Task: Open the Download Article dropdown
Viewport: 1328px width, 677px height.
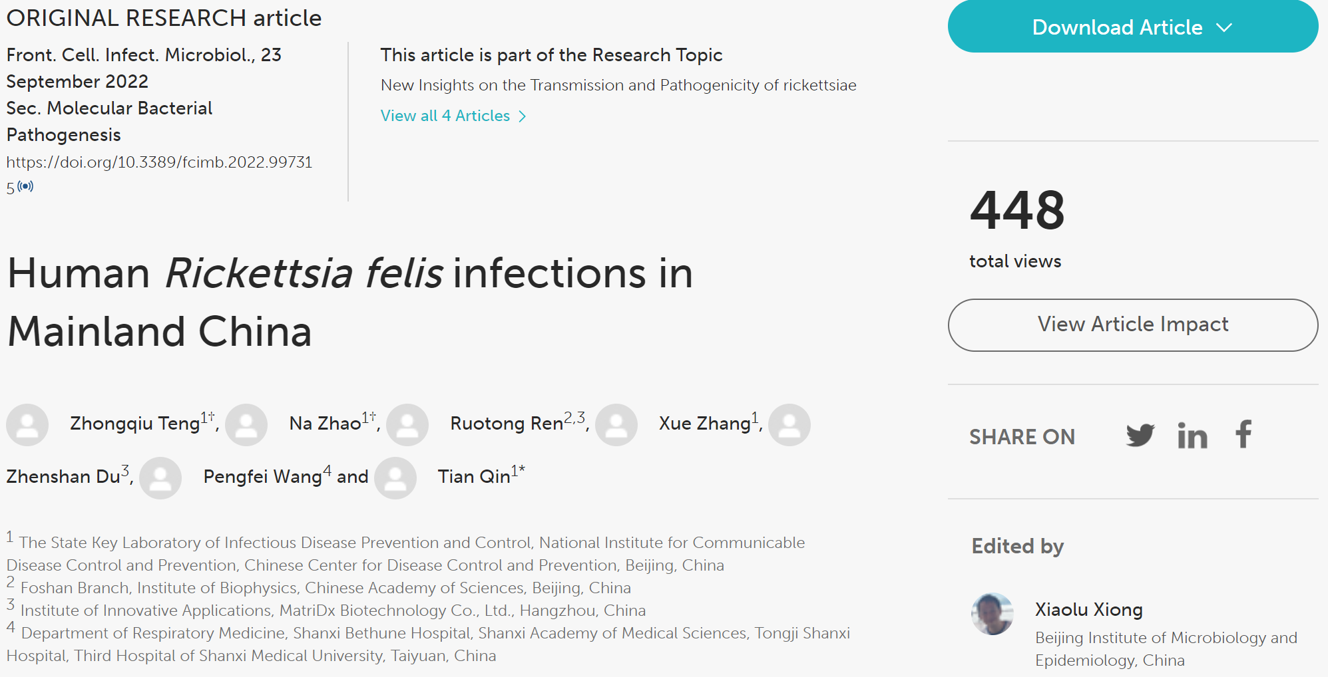Action: pyautogui.click(x=1132, y=27)
